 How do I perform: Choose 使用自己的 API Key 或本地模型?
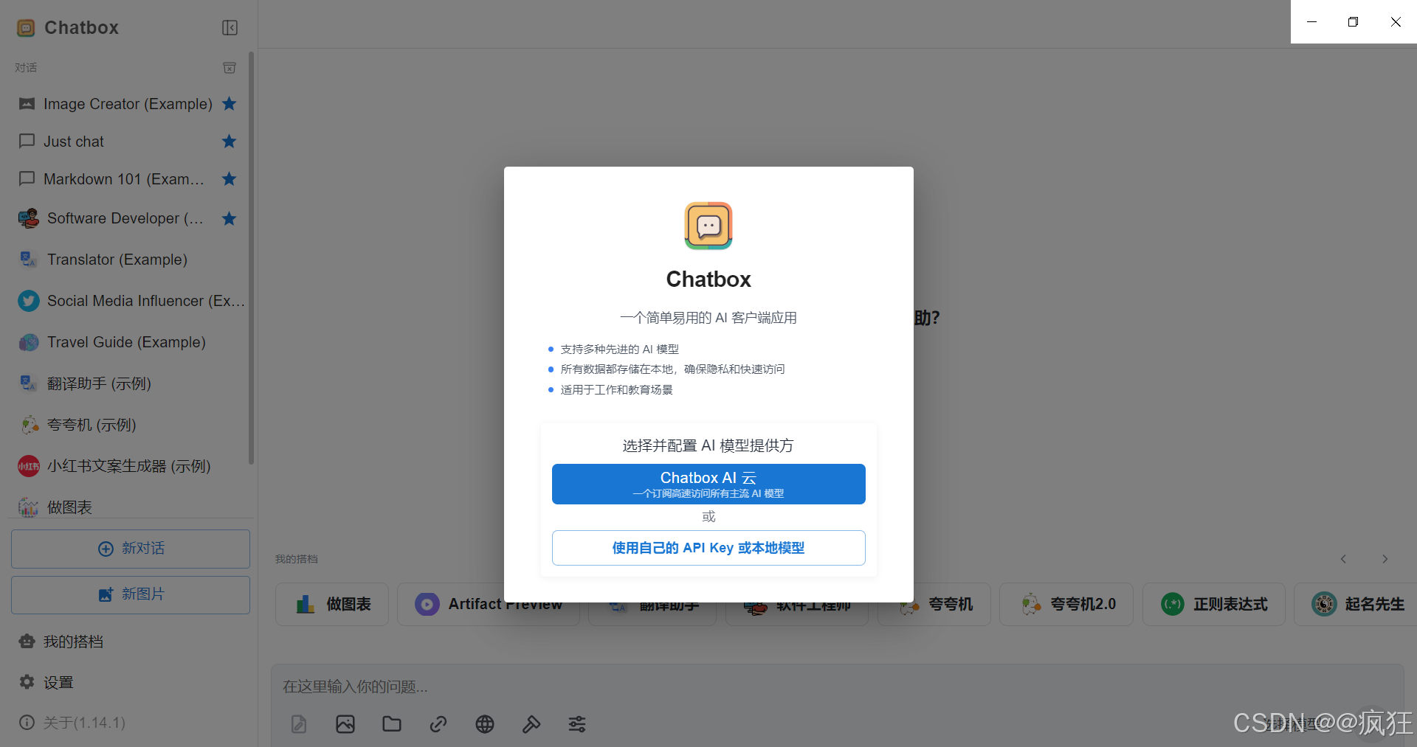point(708,548)
